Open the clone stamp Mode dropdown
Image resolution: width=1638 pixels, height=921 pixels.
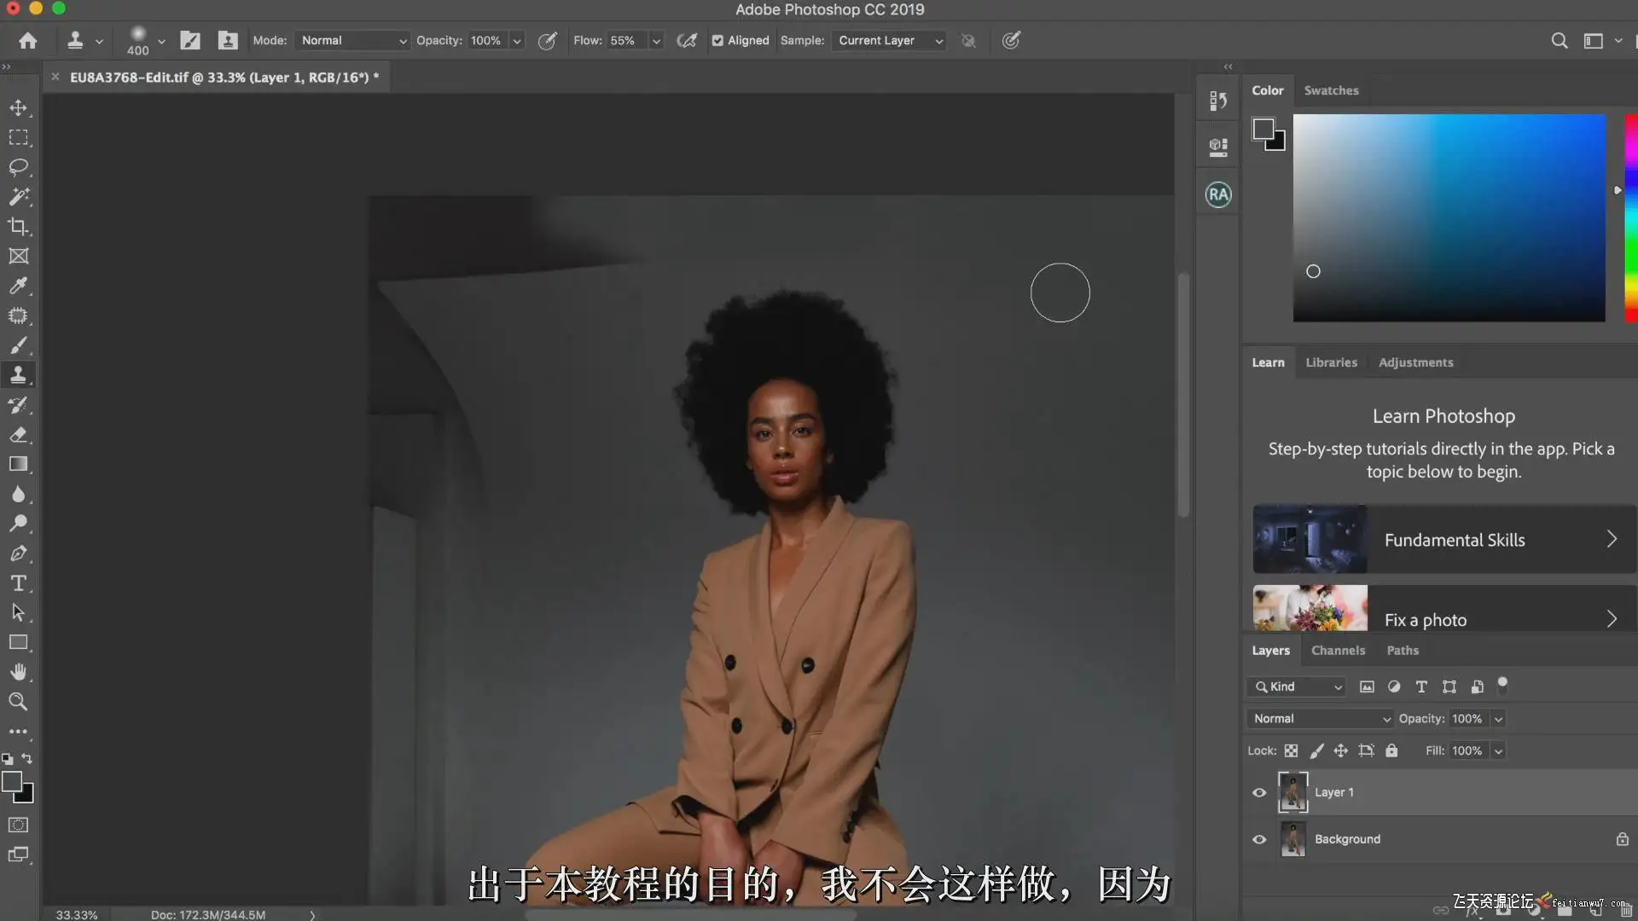click(352, 40)
